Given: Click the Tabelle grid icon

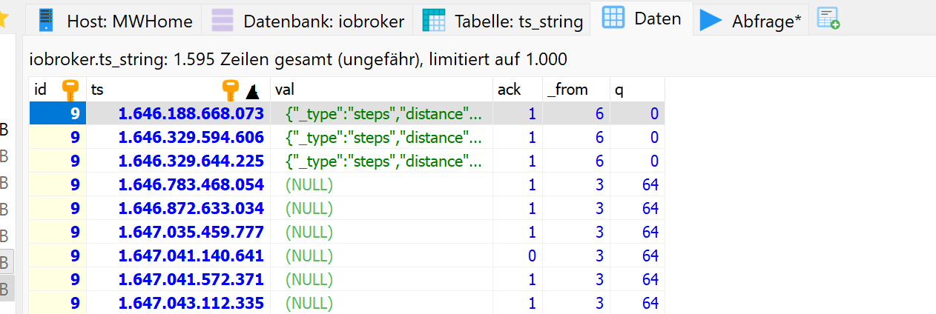Looking at the screenshot, I should [x=435, y=21].
